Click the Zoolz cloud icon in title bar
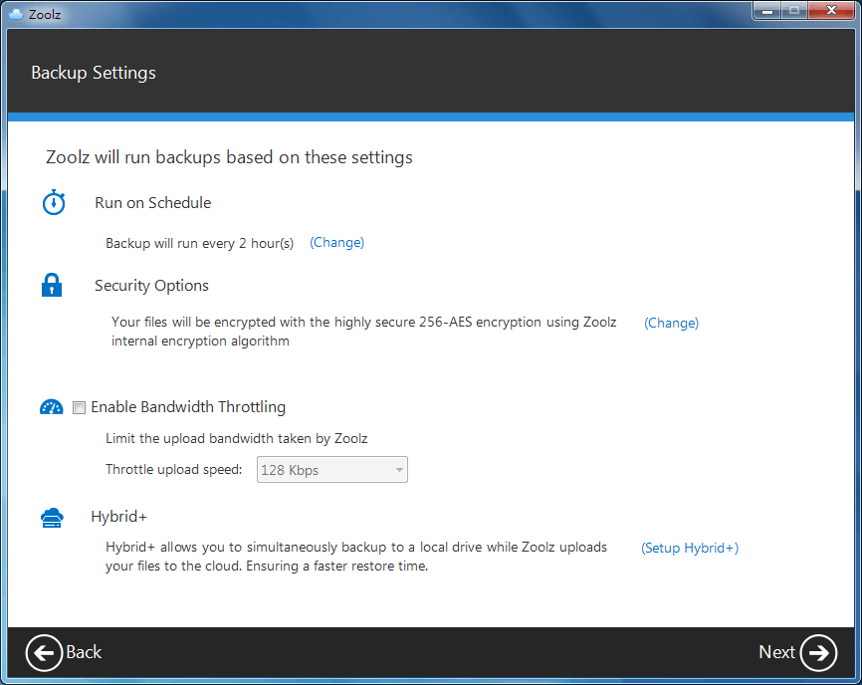 pos(16,13)
